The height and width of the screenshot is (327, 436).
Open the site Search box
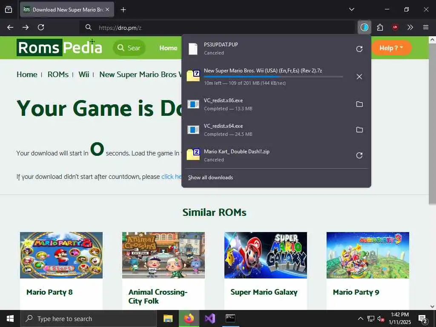click(129, 48)
